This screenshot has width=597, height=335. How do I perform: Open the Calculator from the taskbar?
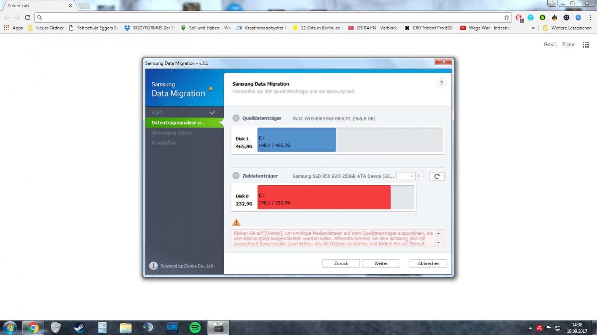(x=102, y=328)
